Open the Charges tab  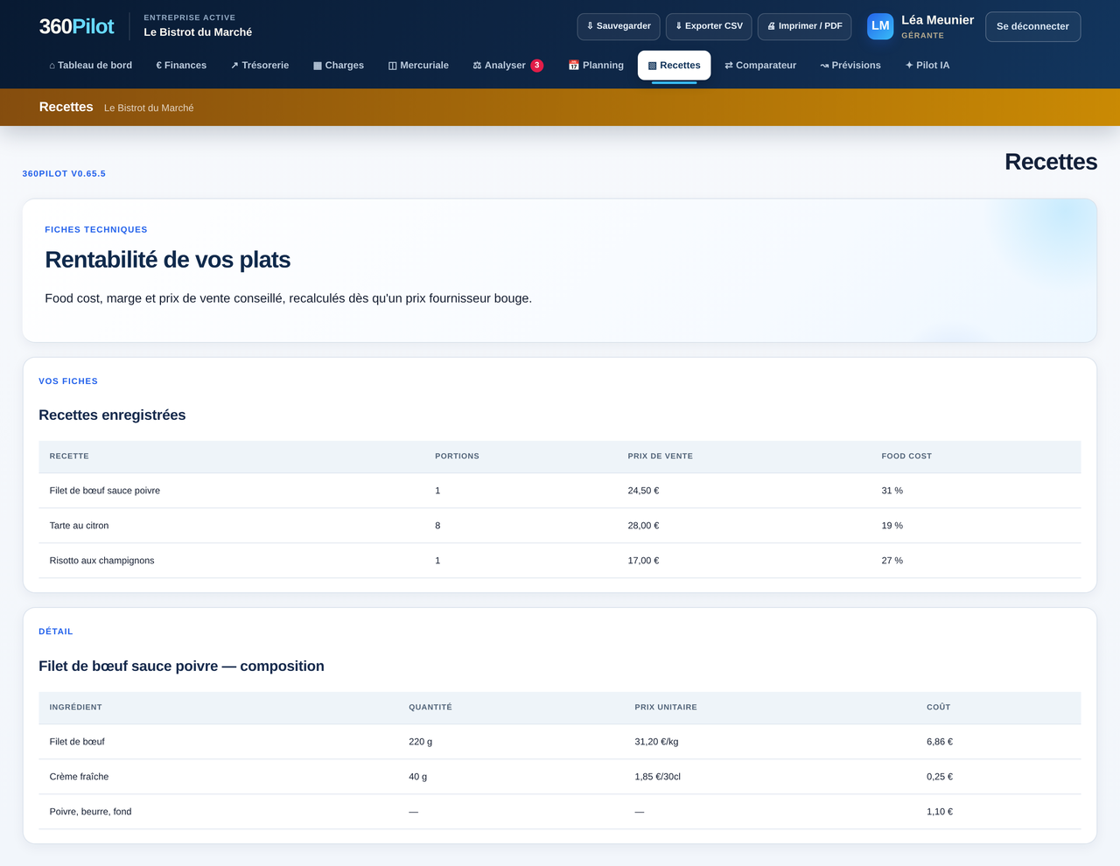click(339, 66)
